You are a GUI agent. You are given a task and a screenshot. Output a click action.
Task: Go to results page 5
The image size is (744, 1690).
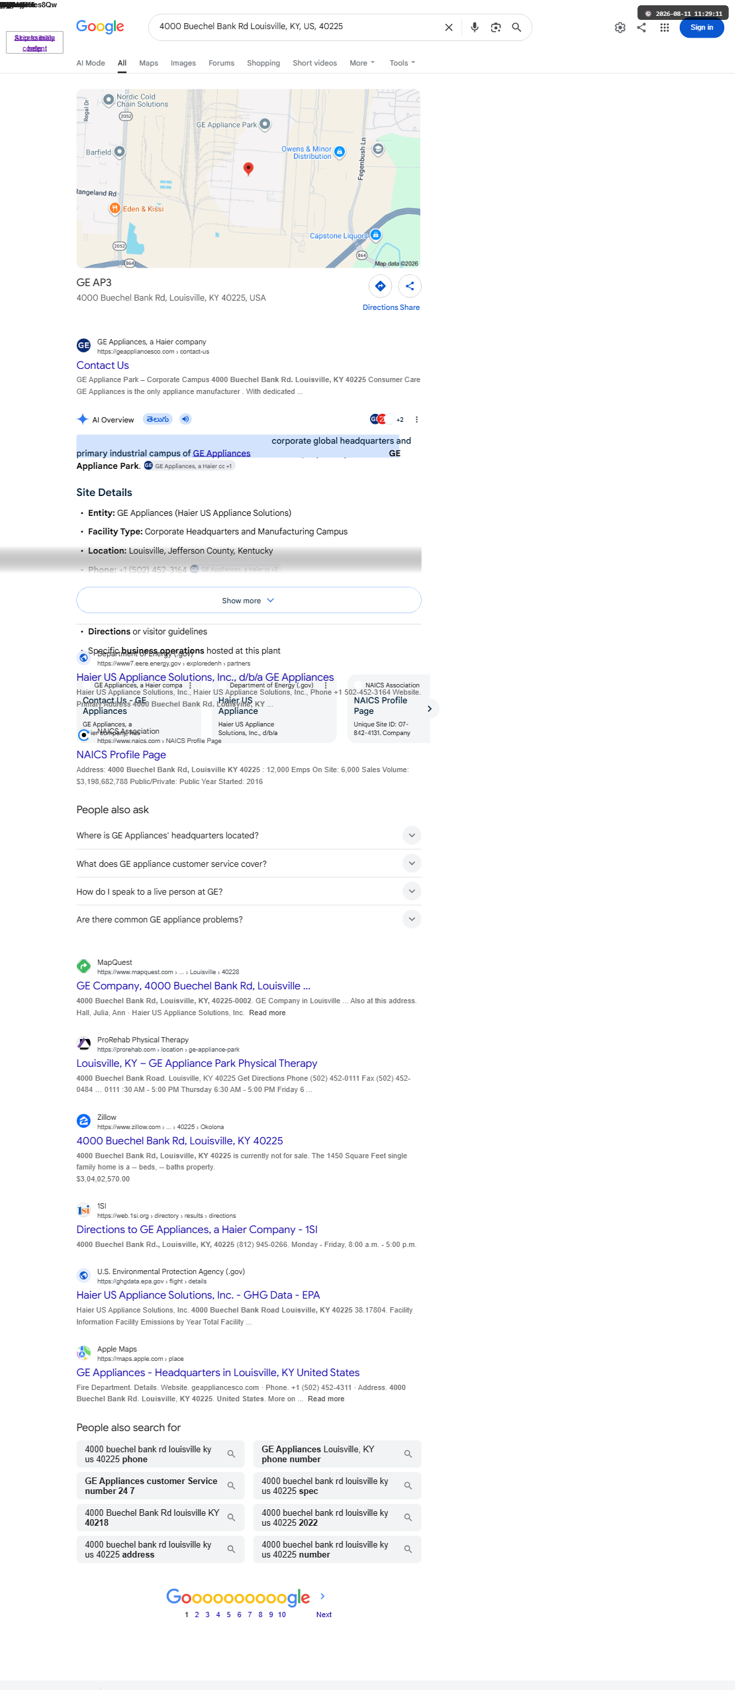tap(228, 1615)
